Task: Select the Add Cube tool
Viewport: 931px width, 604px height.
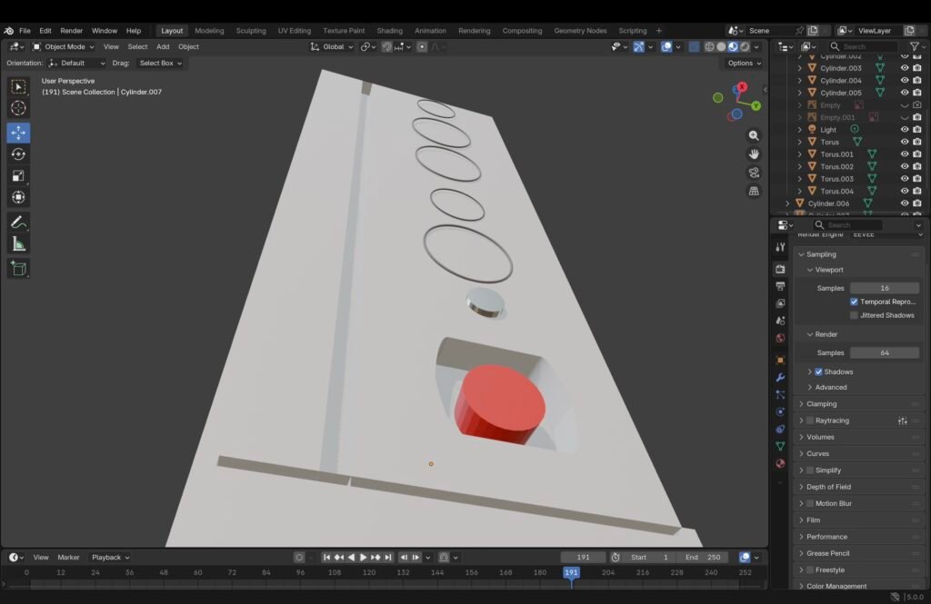Action: (x=18, y=268)
